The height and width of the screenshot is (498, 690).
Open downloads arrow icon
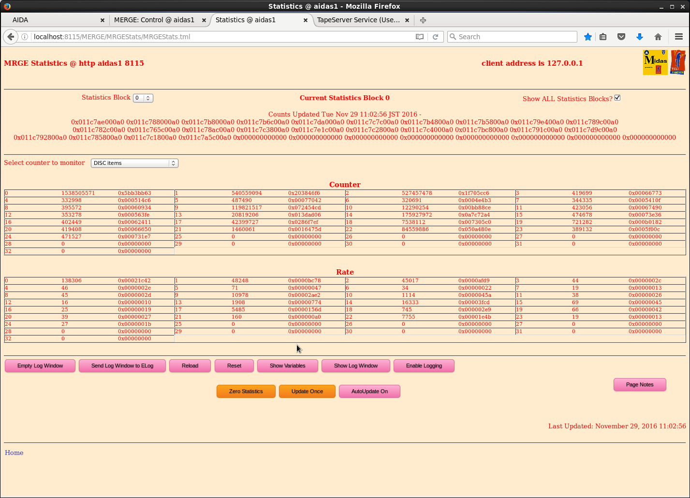click(640, 37)
